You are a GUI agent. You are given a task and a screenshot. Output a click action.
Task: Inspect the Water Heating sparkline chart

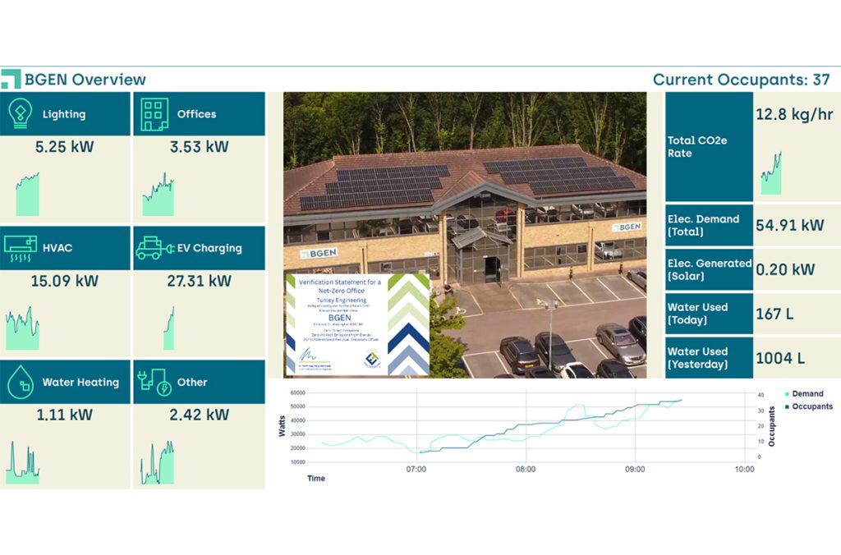[x=22, y=462]
